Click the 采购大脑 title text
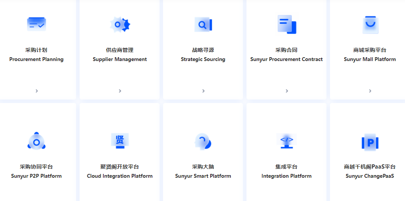 [x=203, y=167]
